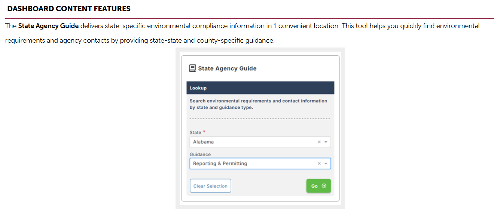Submit the lookup with the green Go button
This screenshot has width=494, height=212.
pos(318,186)
